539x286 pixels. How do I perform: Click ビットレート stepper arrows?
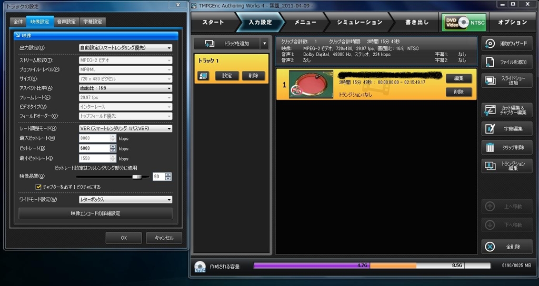[113, 149]
